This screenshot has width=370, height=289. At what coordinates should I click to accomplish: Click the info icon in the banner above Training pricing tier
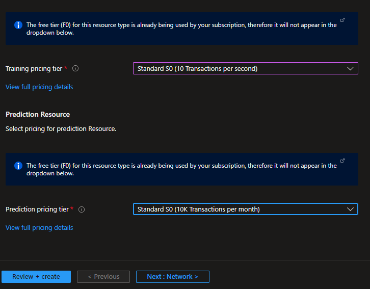click(x=18, y=25)
